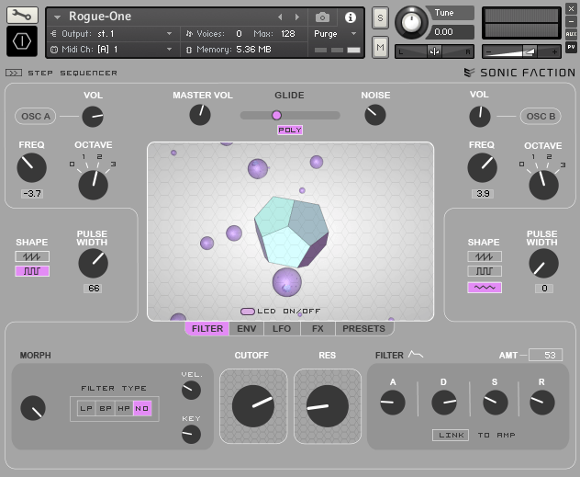The height and width of the screenshot is (477, 580).
Task: Switch to the PRESETS tab
Action: (364, 328)
